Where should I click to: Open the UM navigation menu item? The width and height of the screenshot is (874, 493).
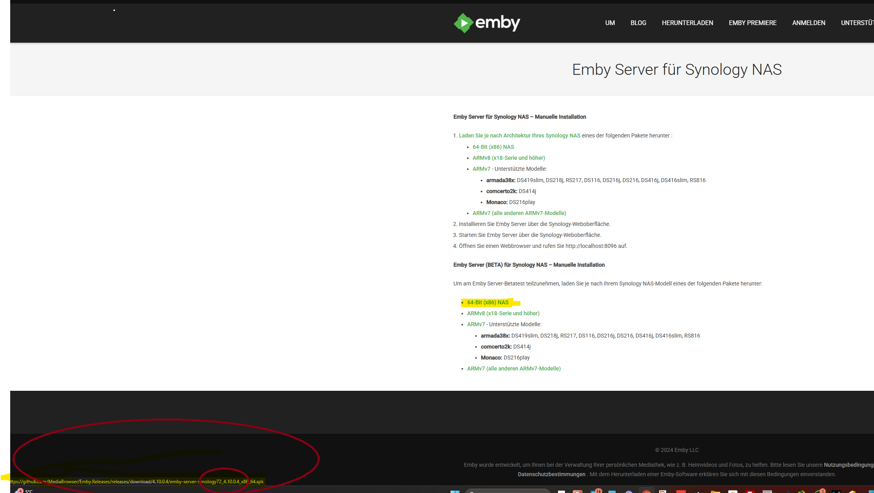click(610, 23)
